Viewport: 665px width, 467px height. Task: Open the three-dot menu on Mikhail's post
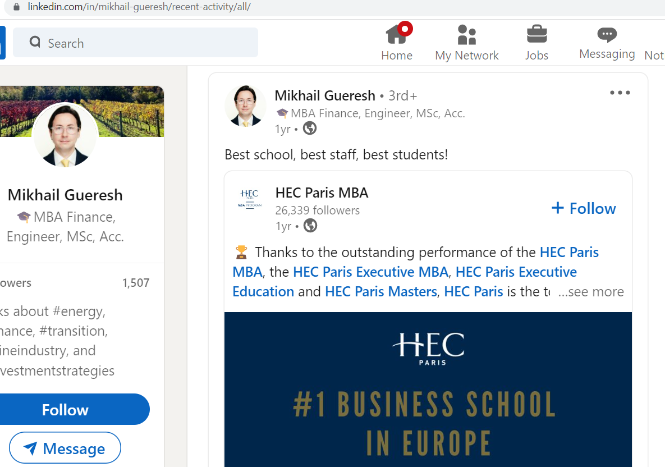620,93
